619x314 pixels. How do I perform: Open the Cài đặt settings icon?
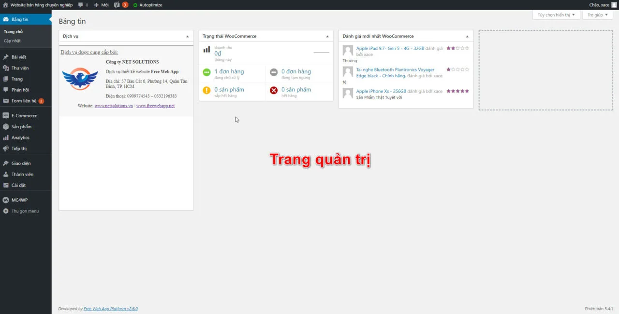[x=6, y=185]
